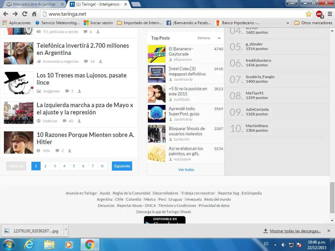This screenshot has height=251, width=335.
Task: Open the juan Chrome profile button
Action: 292,3
